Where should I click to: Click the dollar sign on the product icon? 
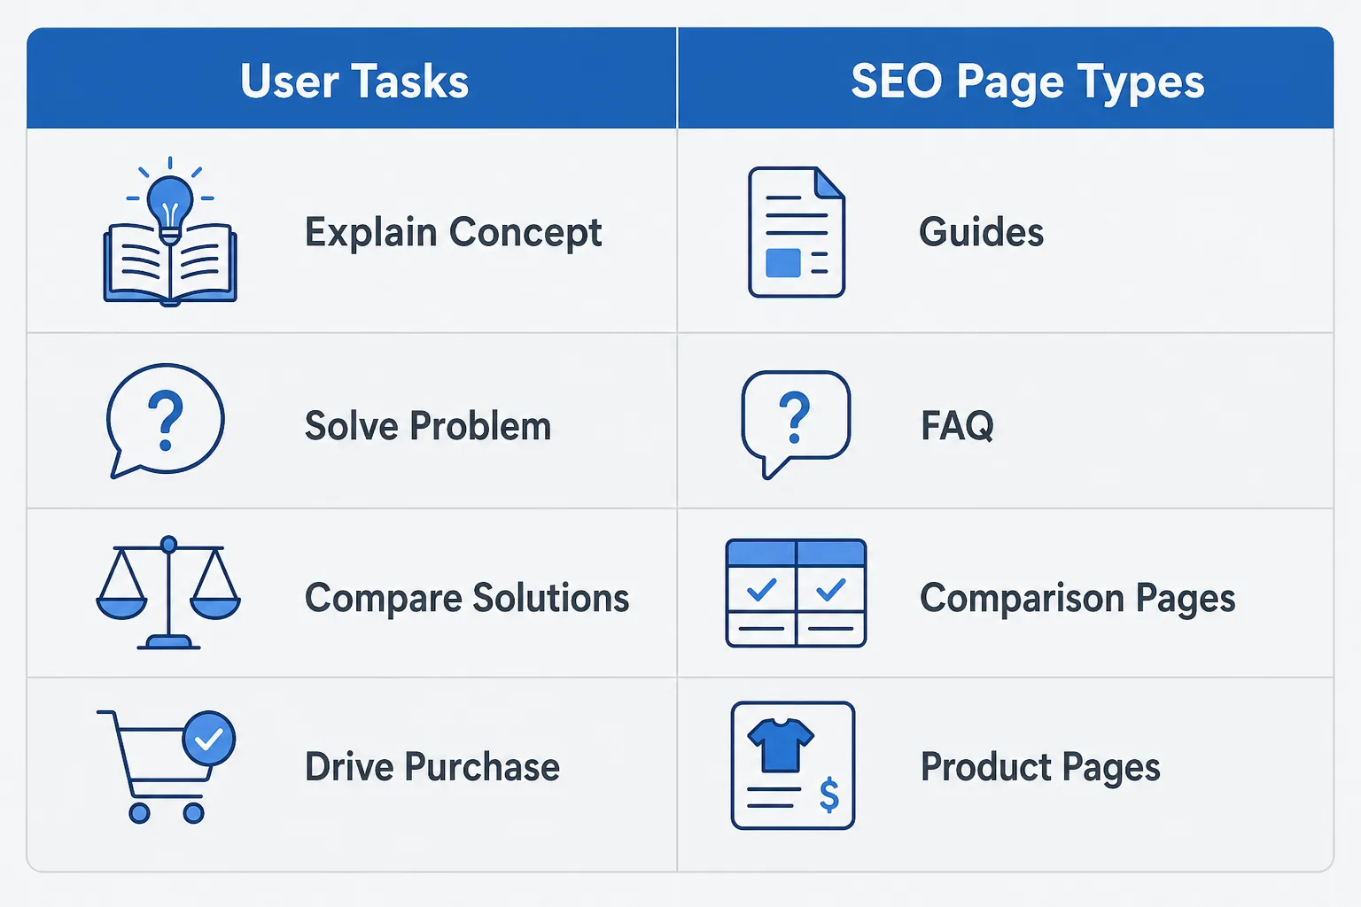(829, 795)
